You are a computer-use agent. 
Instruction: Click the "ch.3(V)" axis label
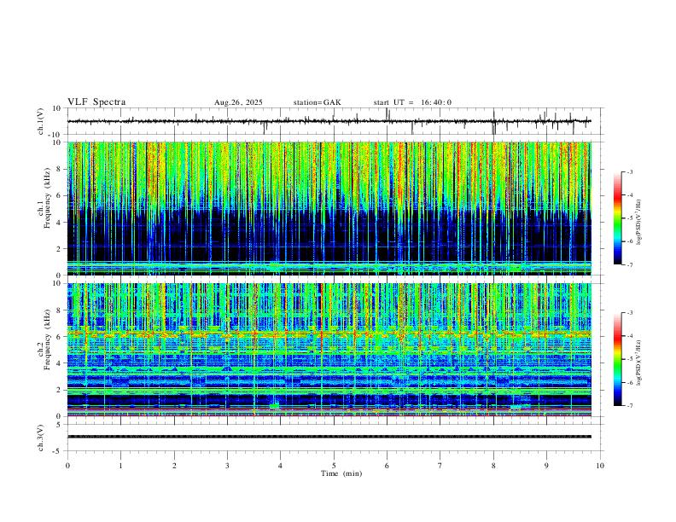pyautogui.click(x=41, y=438)
